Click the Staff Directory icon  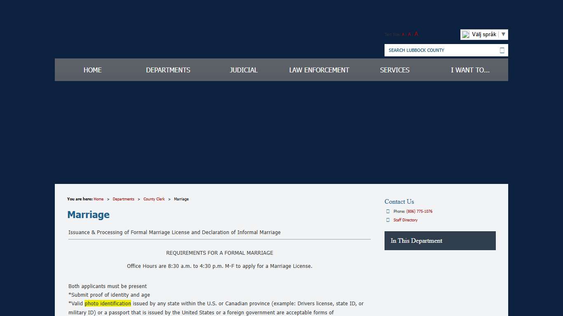[x=388, y=220]
